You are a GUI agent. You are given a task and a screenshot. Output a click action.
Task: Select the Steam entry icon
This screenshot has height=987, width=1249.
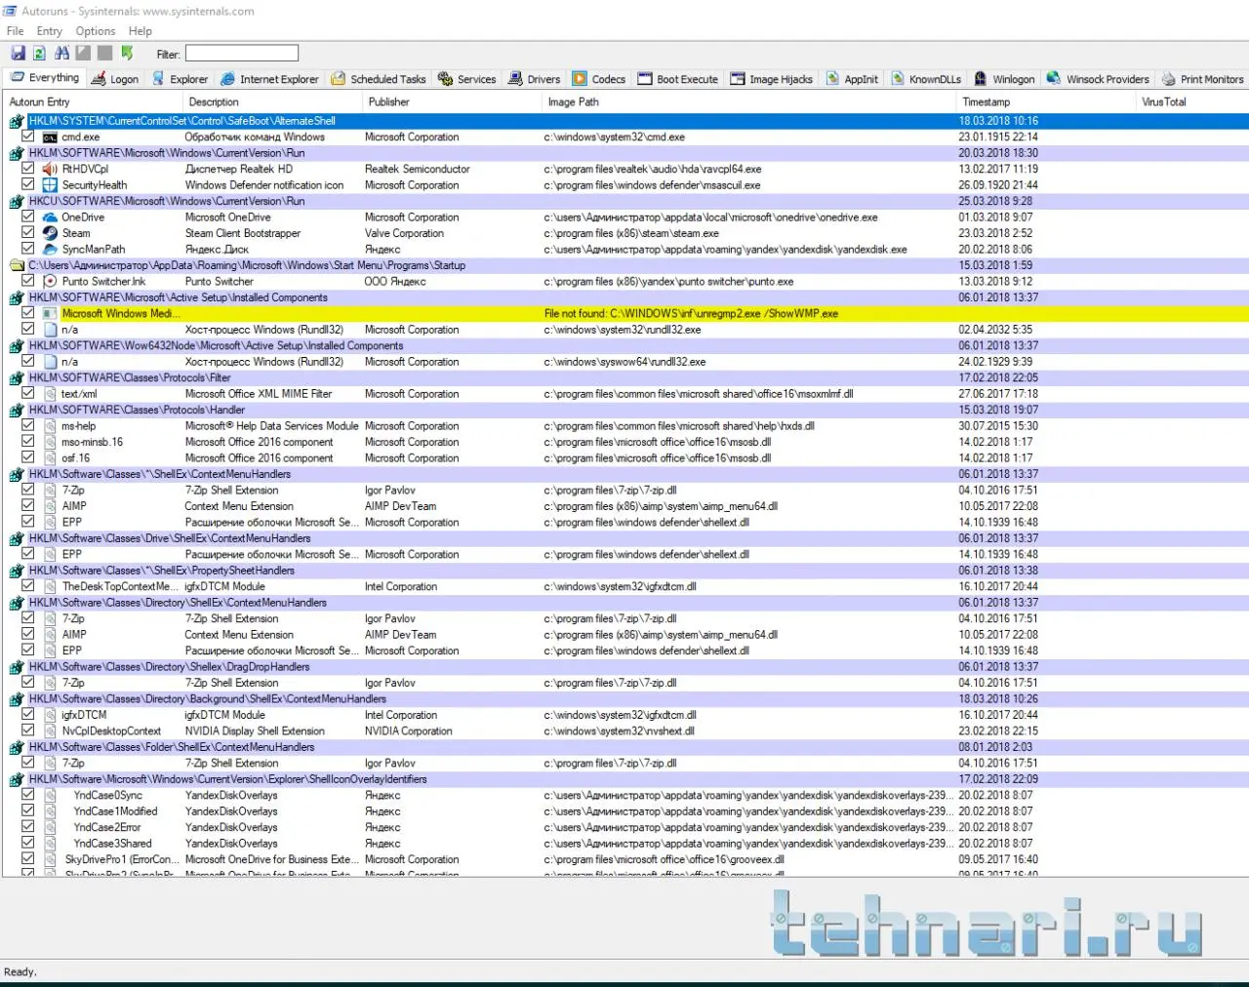coord(50,233)
